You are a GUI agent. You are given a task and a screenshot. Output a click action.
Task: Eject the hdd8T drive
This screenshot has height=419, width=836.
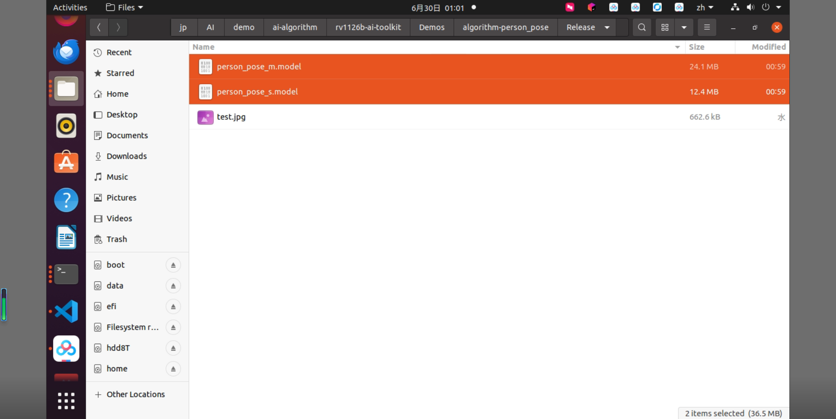173,348
